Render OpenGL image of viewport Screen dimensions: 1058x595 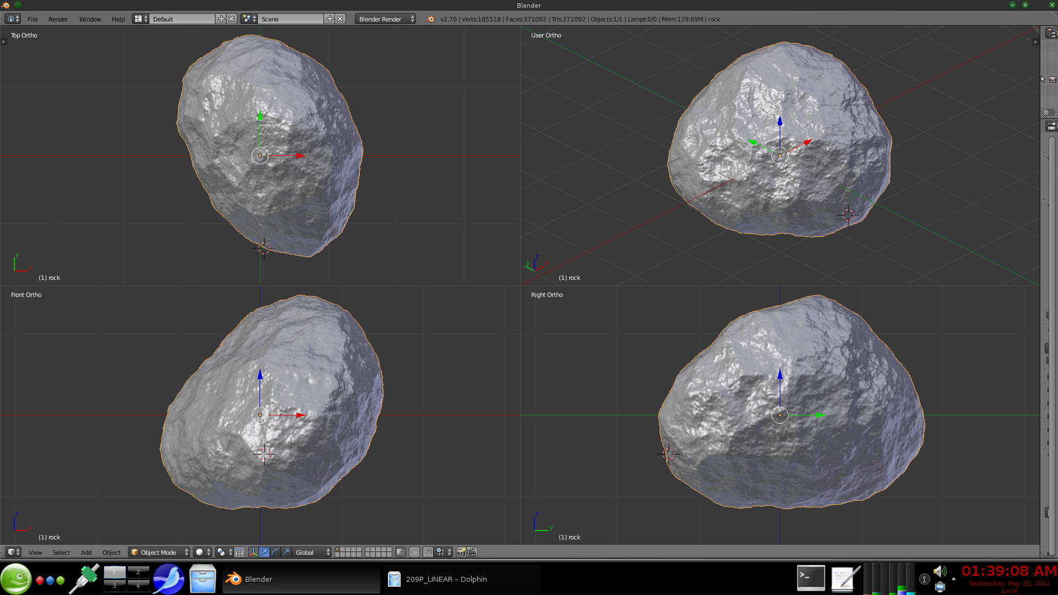pyautogui.click(x=461, y=552)
